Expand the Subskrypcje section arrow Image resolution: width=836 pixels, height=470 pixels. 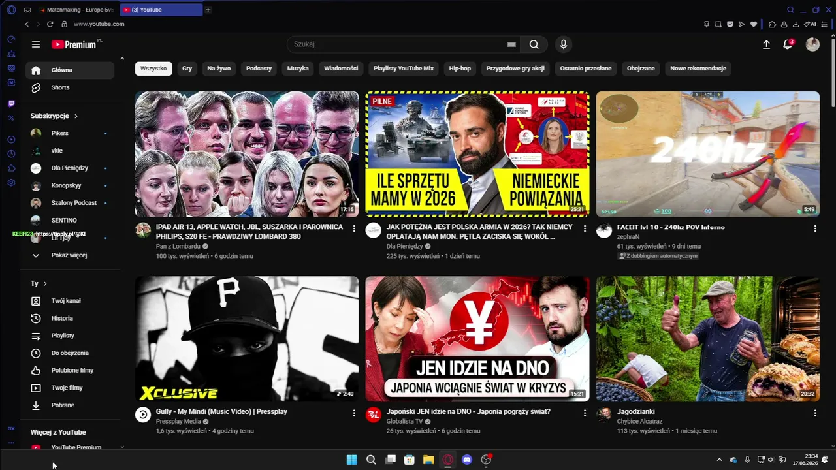[76, 116]
